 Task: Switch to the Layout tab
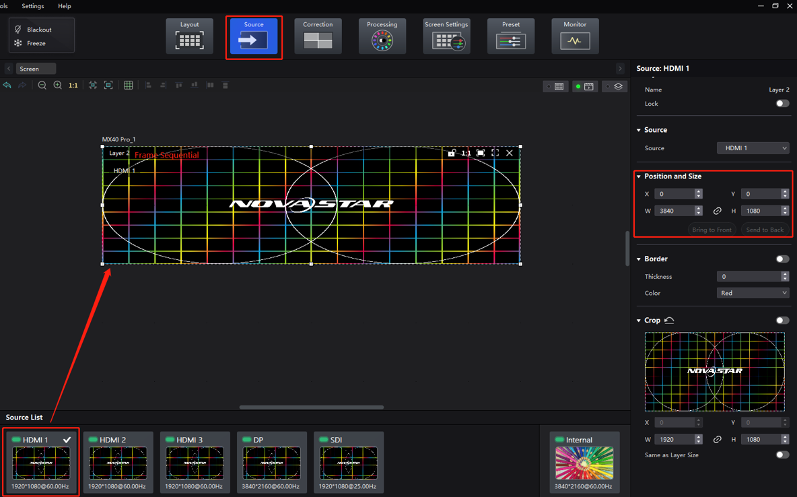(190, 36)
